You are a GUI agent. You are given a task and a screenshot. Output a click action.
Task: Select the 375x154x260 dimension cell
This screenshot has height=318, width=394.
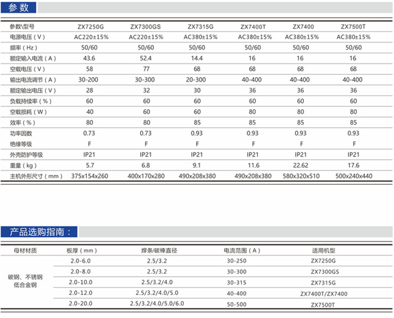[x=89, y=176]
